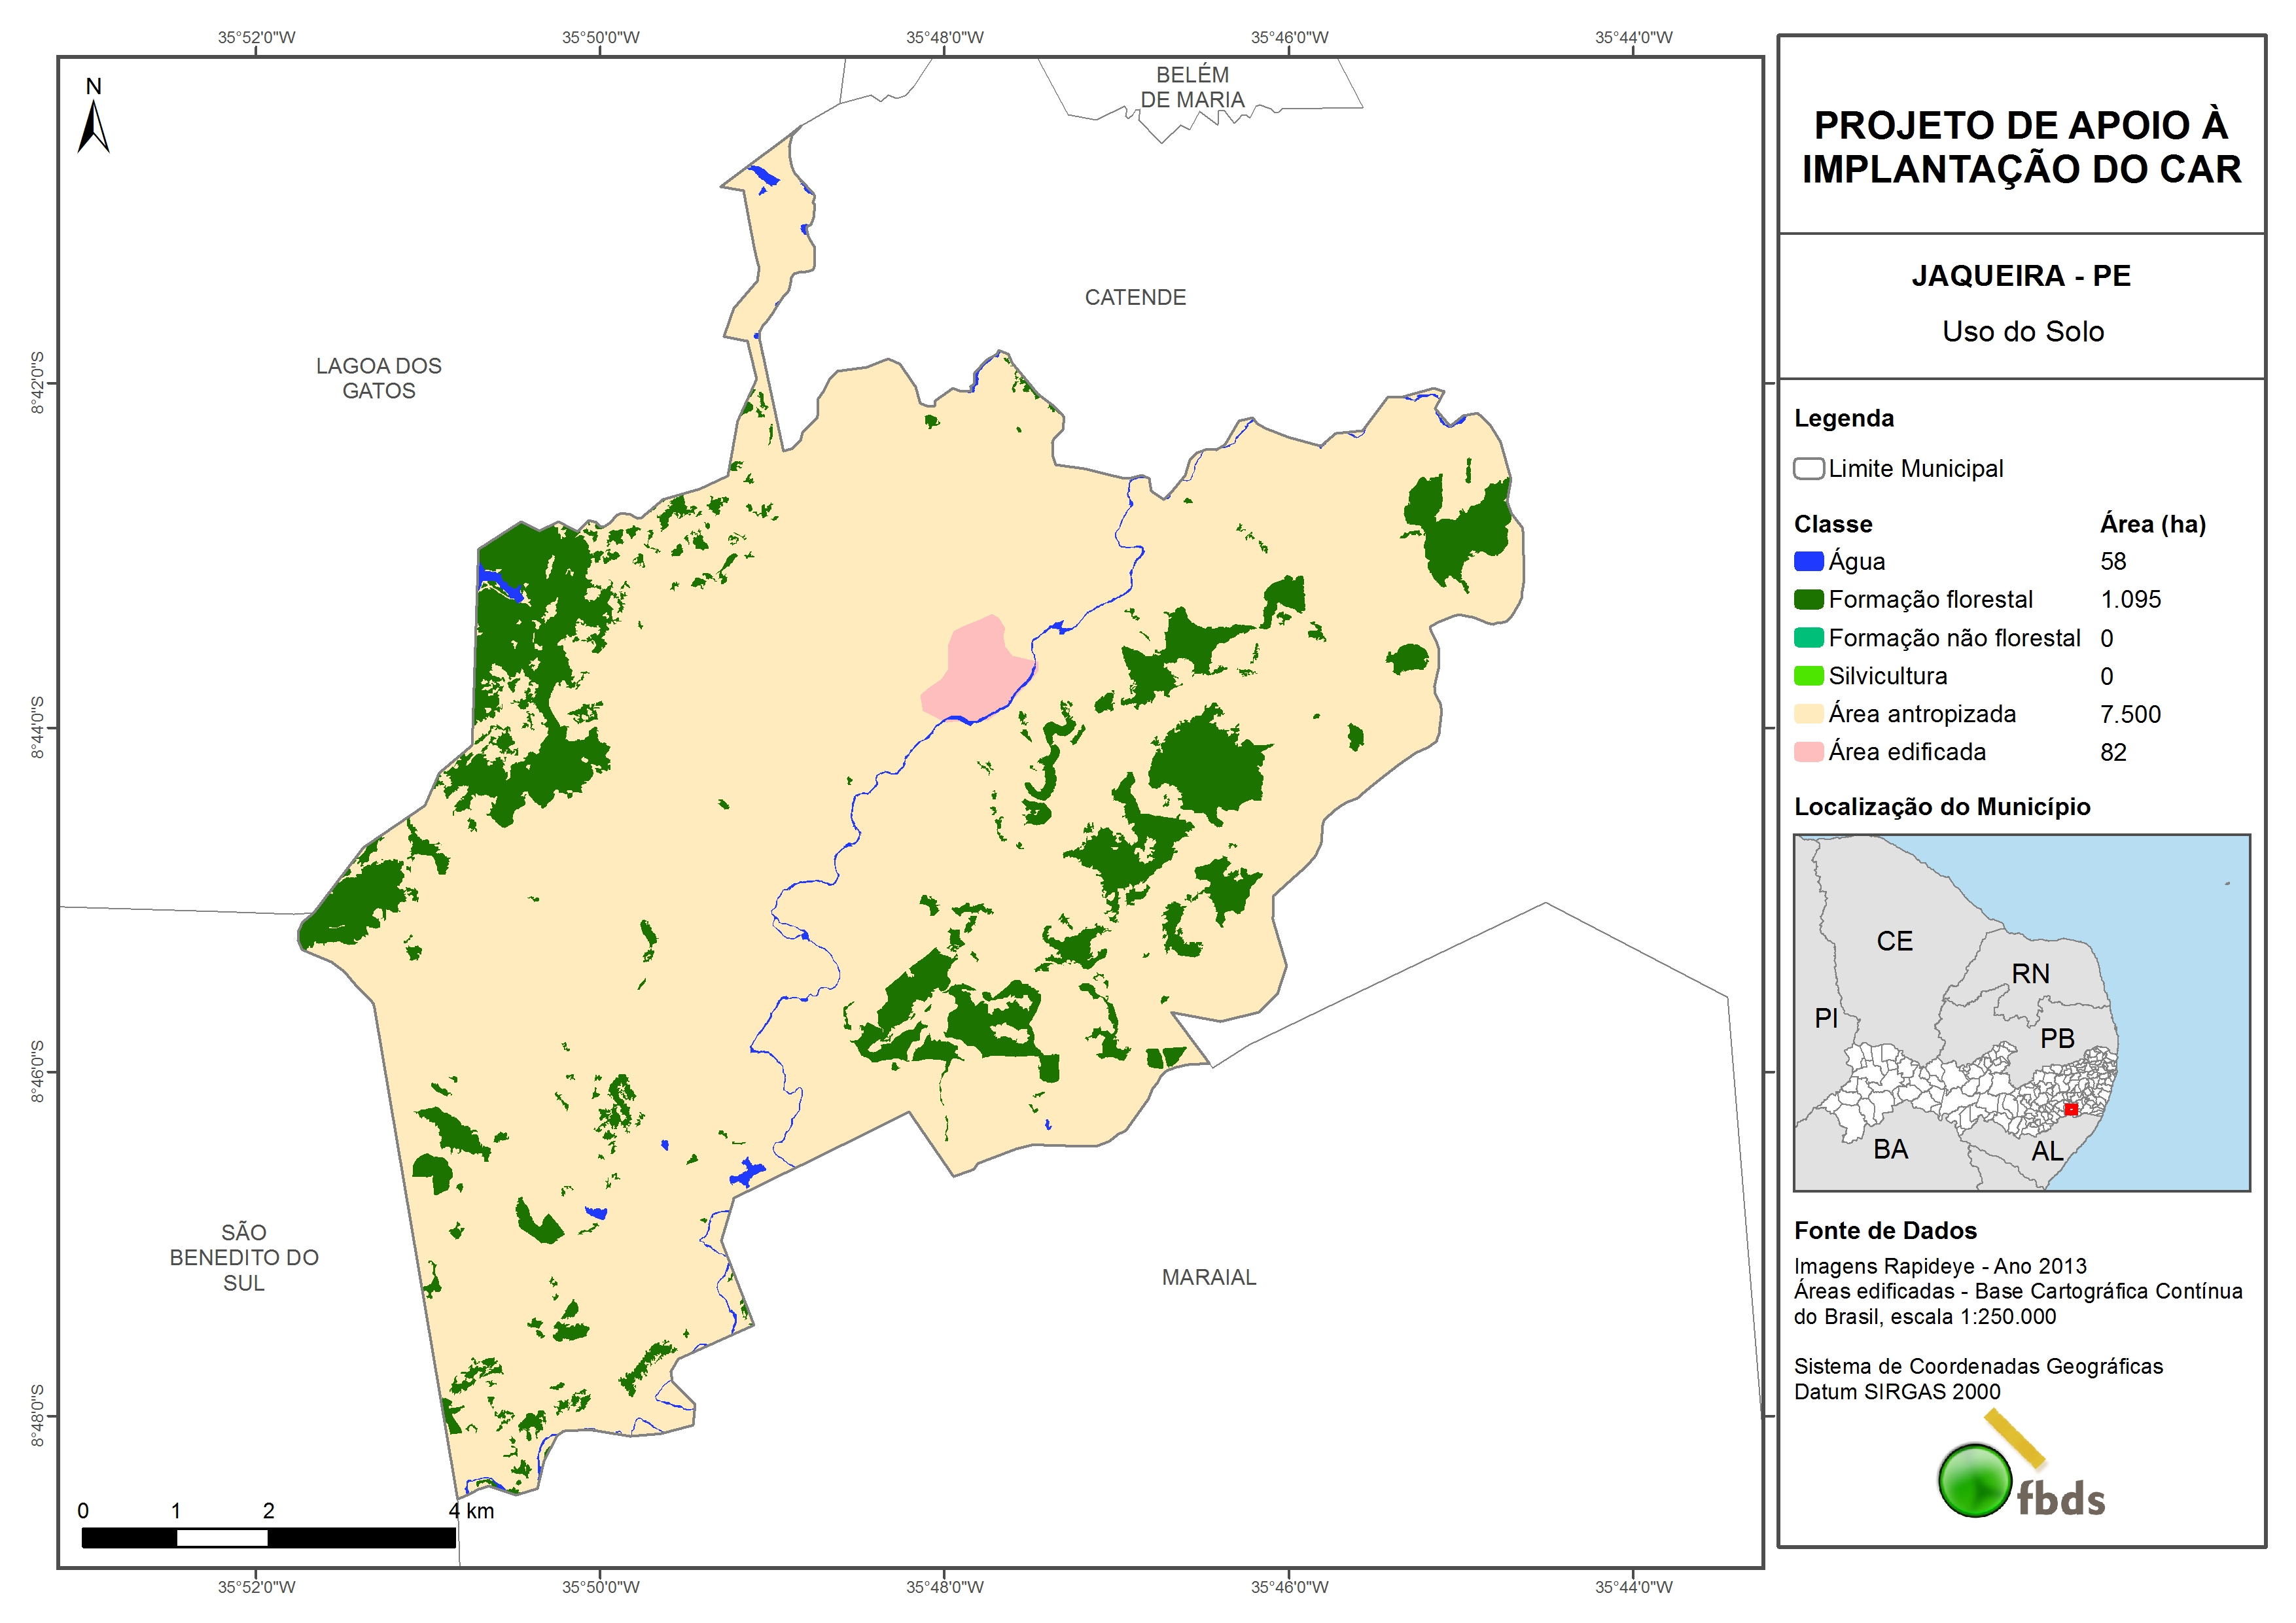Image resolution: width=2296 pixels, height=1623 pixels.
Task: Click the SÃO BENEDITO DO SUL label
Action: click(x=244, y=1257)
